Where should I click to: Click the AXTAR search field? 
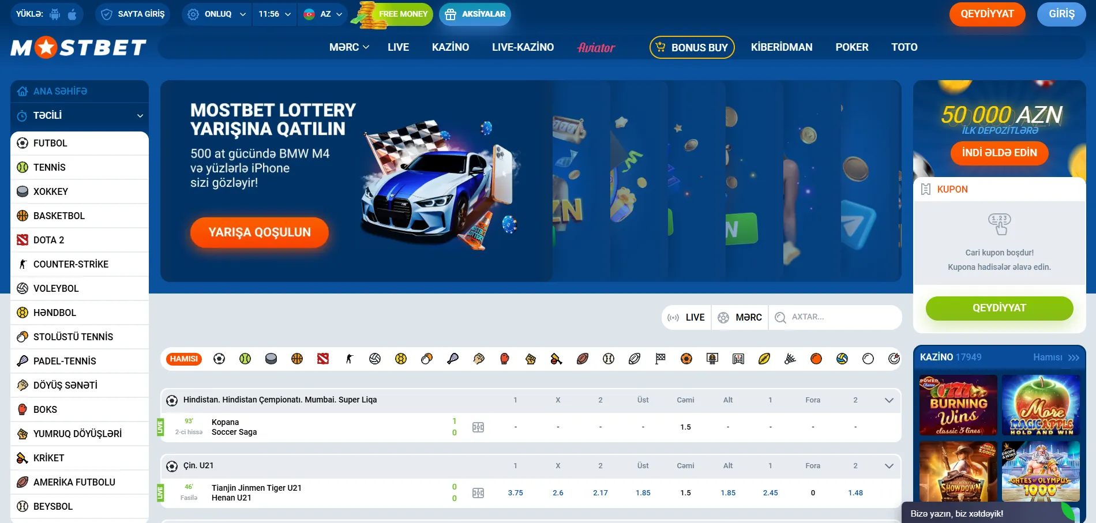pos(835,317)
